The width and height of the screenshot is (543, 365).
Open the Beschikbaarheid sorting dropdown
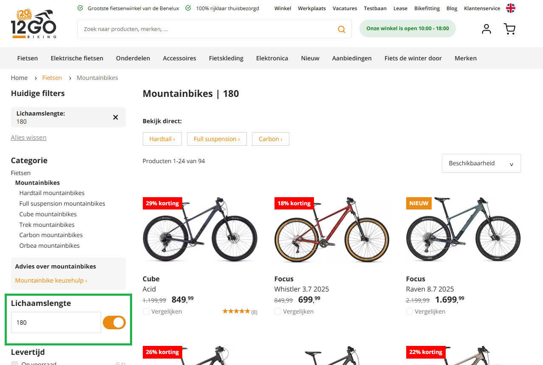[481, 163]
